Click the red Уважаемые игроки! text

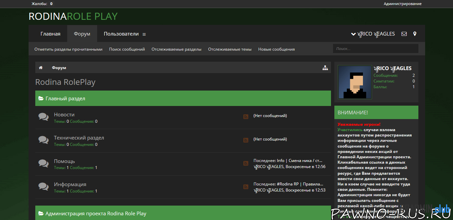pyautogui.click(x=359, y=124)
